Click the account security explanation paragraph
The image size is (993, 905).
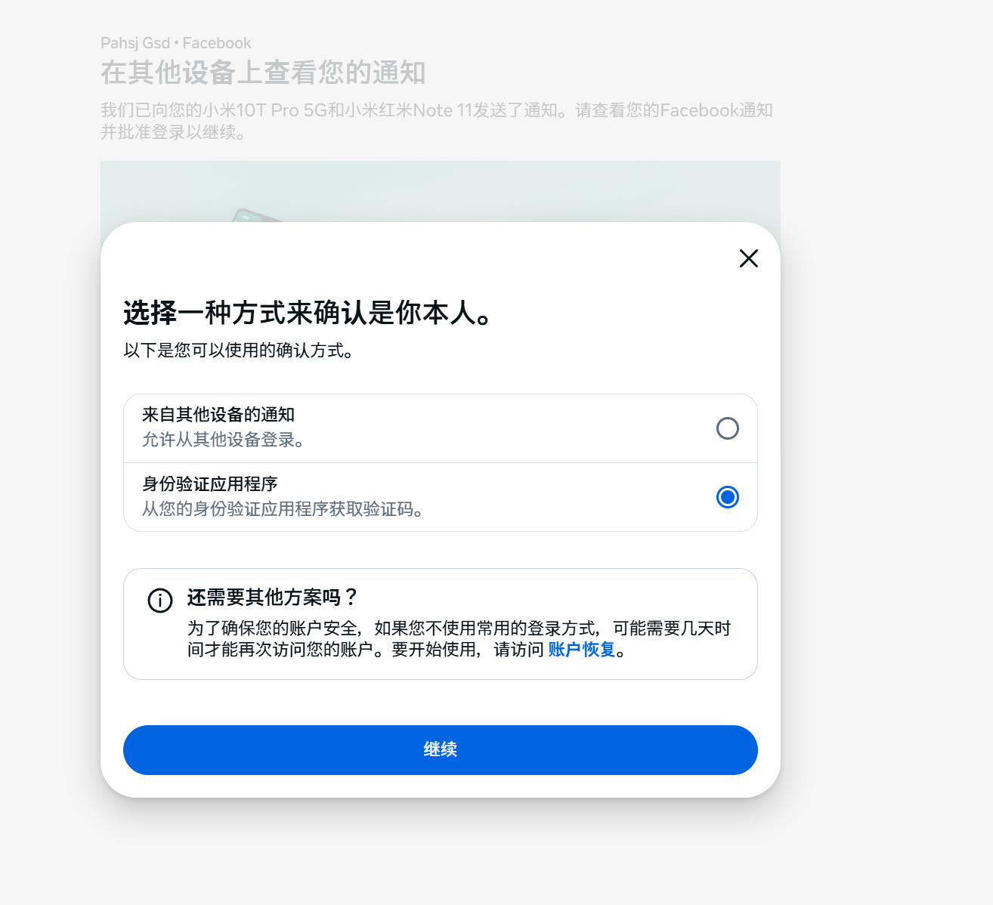click(459, 639)
